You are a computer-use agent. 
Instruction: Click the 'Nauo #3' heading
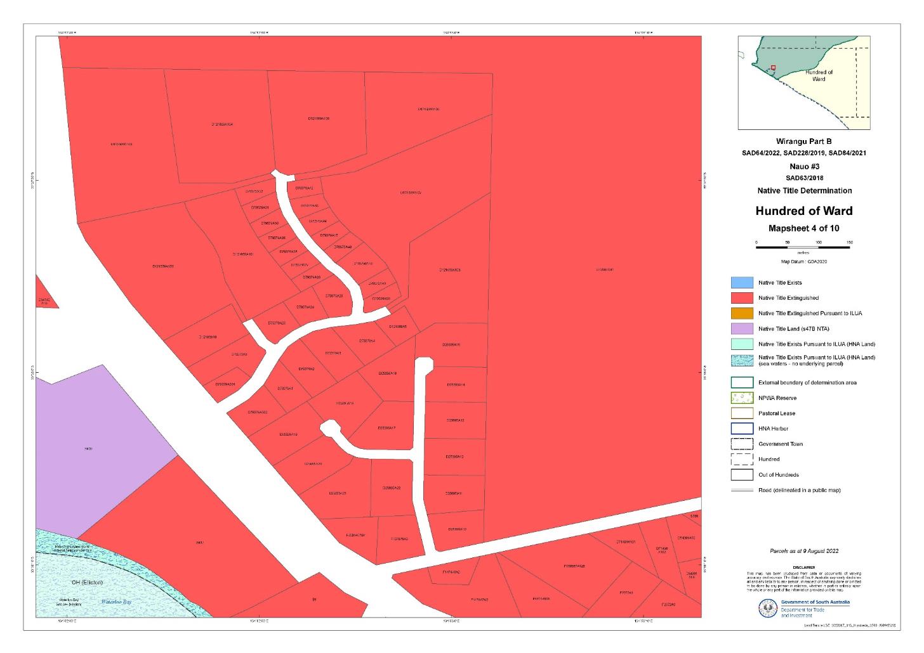tap(803, 166)
